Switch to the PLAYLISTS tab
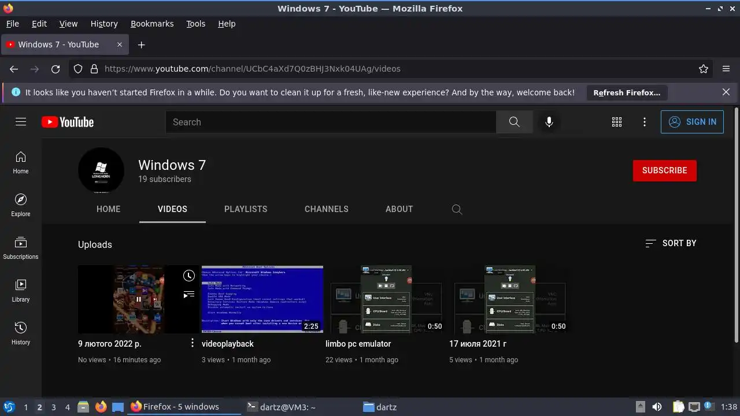 click(x=246, y=209)
